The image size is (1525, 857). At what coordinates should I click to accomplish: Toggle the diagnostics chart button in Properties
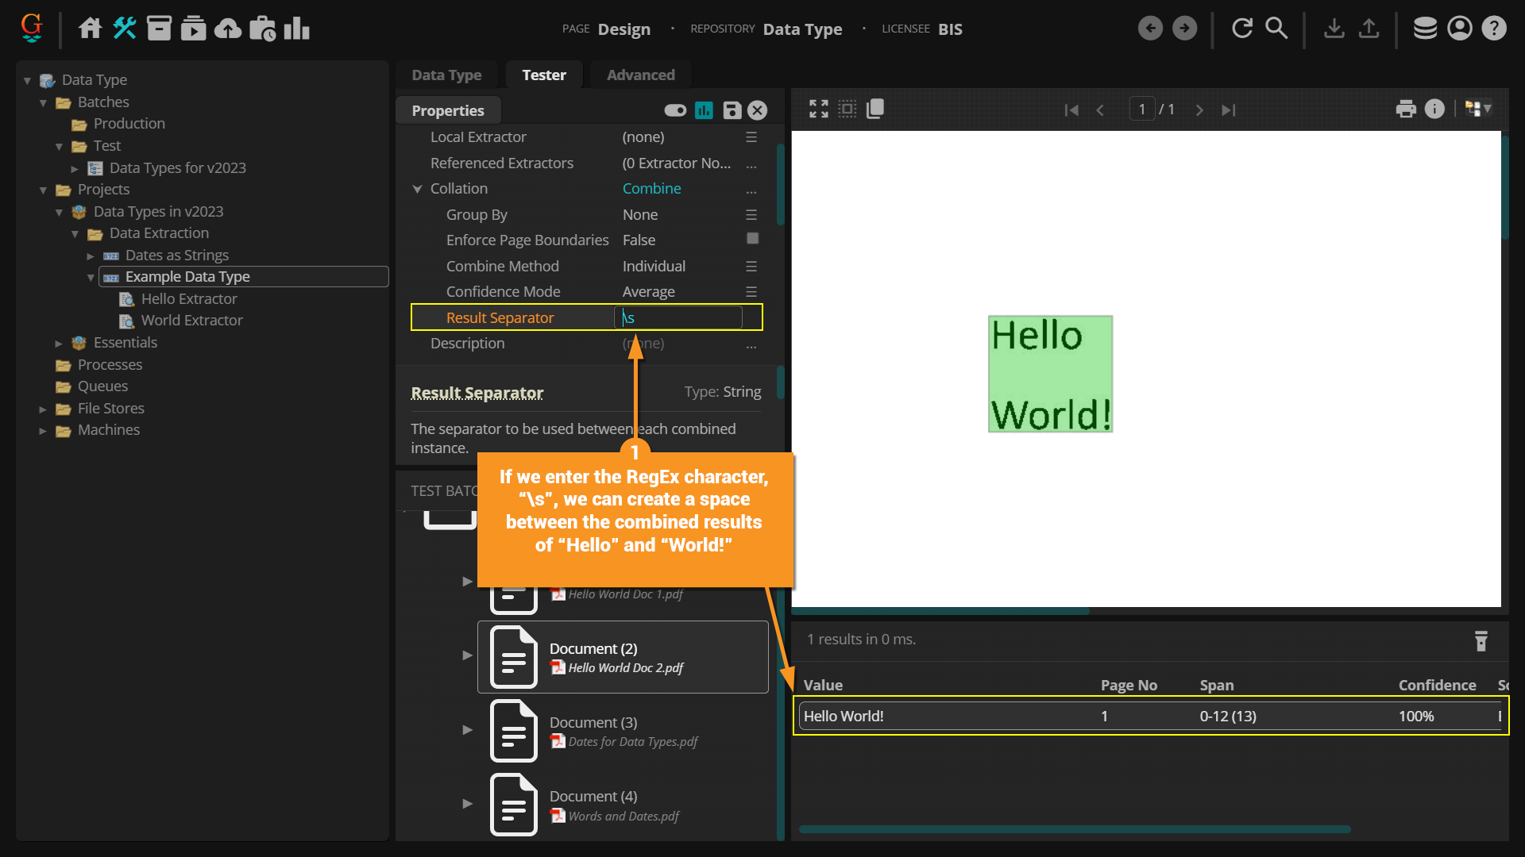pyautogui.click(x=704, y=110)
